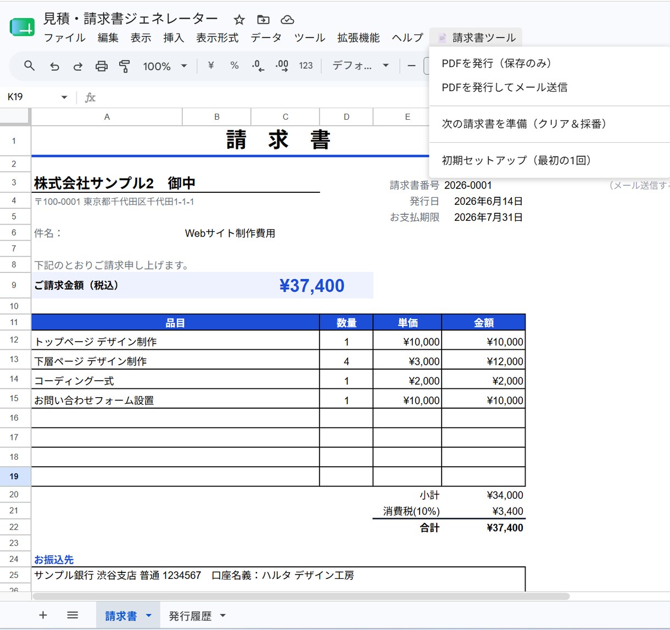Choose PDFを発行（保存のみ）
670x630 pixels.
[x=549, y=64]
